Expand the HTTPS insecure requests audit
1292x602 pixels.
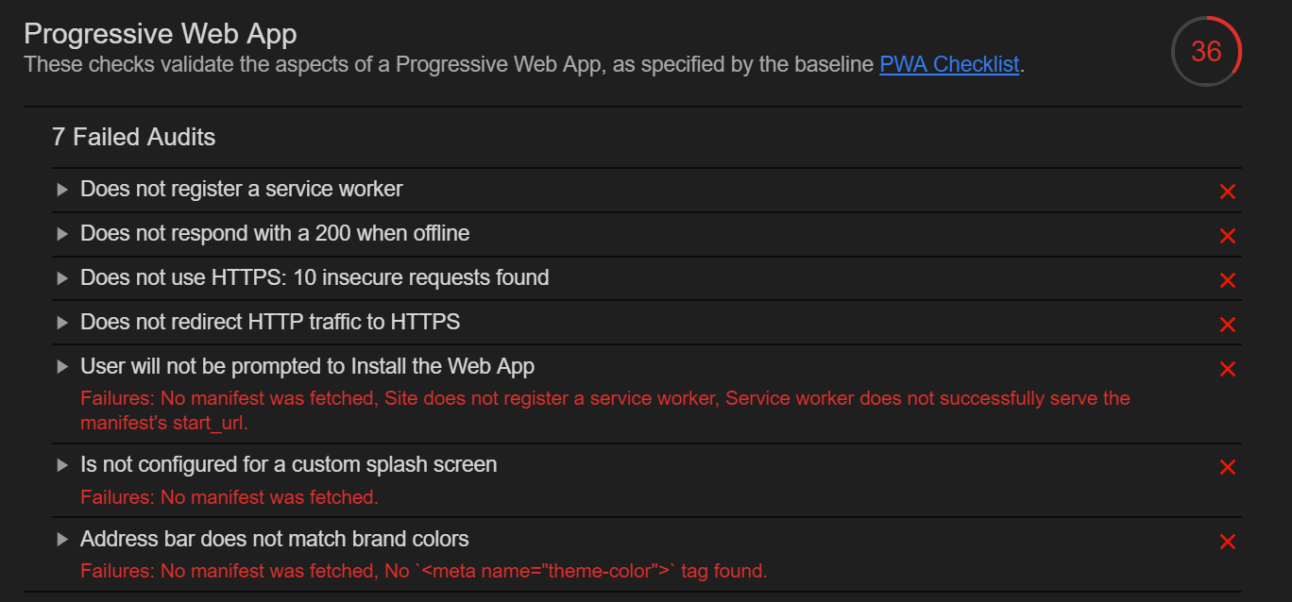click(62, 277)
